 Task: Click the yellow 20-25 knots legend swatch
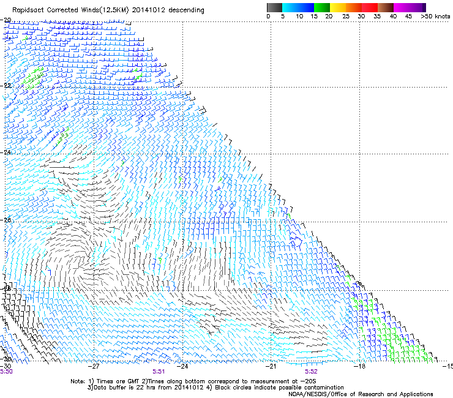click(338, 7)
